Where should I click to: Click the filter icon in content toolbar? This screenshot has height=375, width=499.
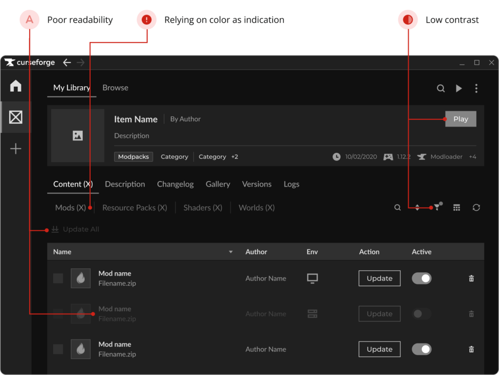pyautogui.click(x=437, y=207)
